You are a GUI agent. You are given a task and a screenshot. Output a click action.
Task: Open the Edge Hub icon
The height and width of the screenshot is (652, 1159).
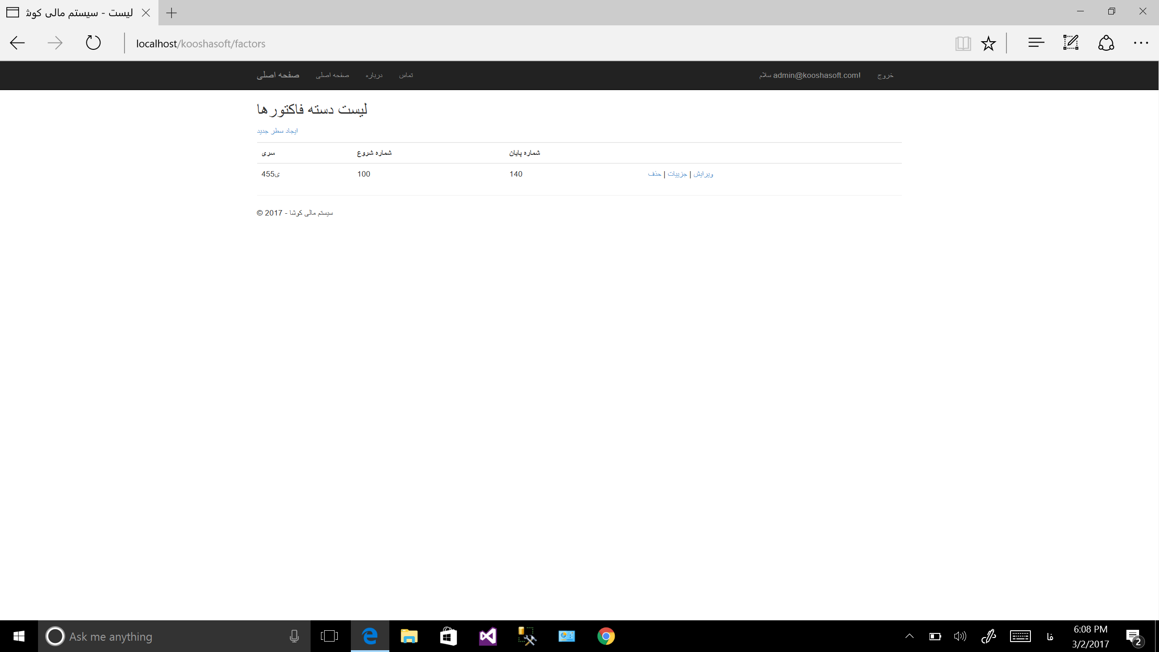coord(1036,43)
